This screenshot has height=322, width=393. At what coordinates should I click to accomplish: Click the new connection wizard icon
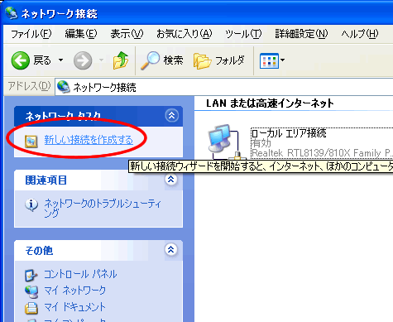(x=31, y=141)
